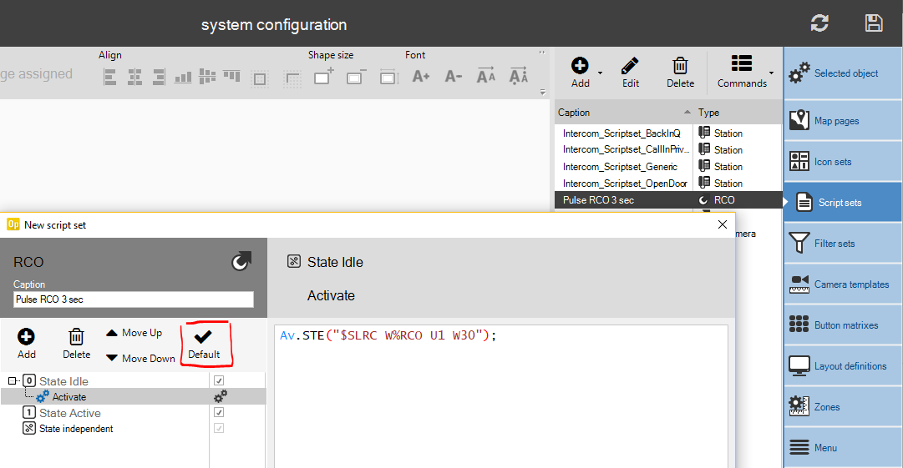Click the A- decrease font icon
This screenshot has width=903, height=468.
pyautogui.click(x=454, y=76)
